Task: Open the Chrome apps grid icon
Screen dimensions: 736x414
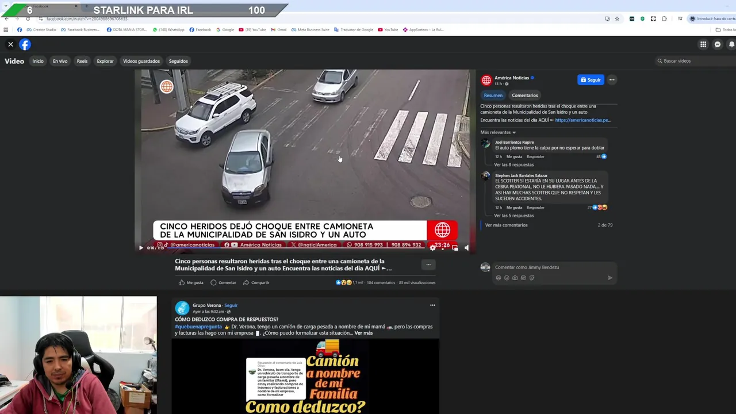Action: 6,30
